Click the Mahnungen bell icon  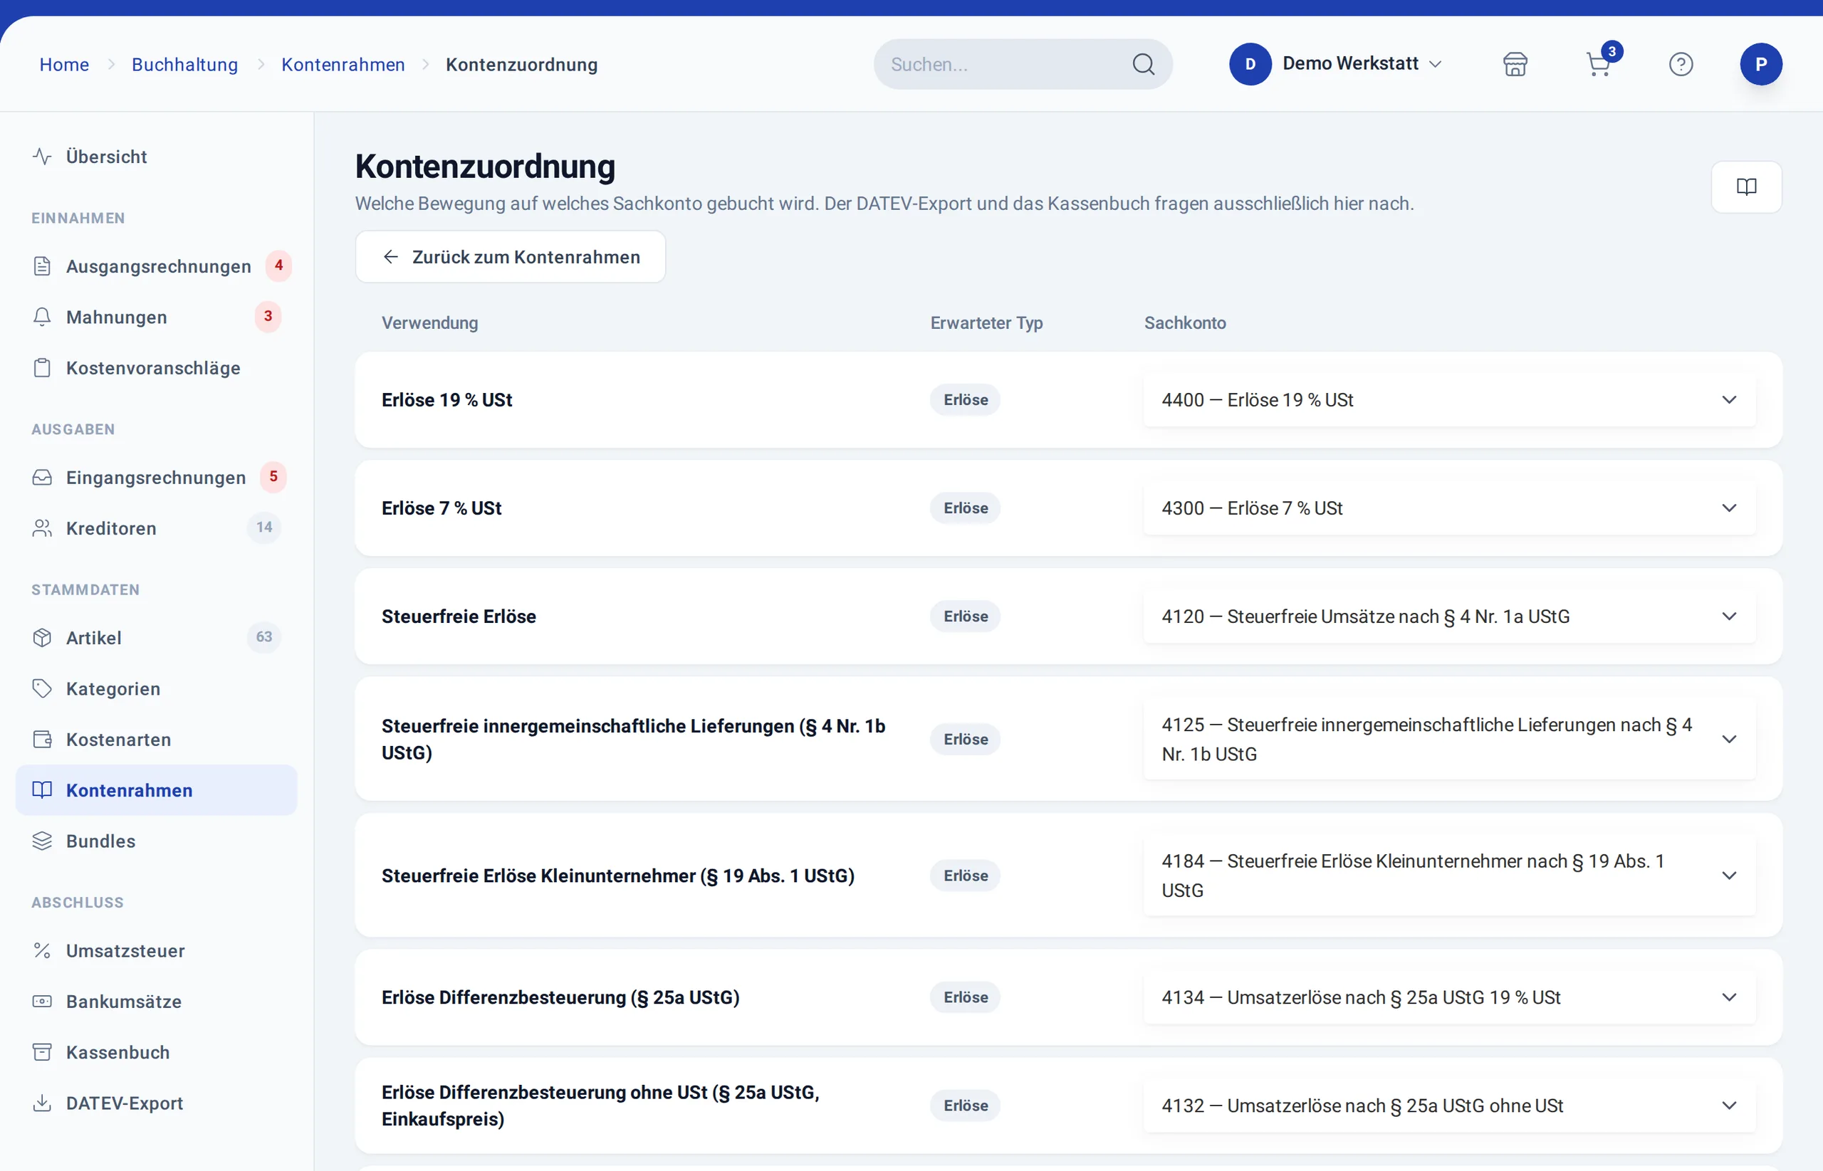click(x=43, y=317)
